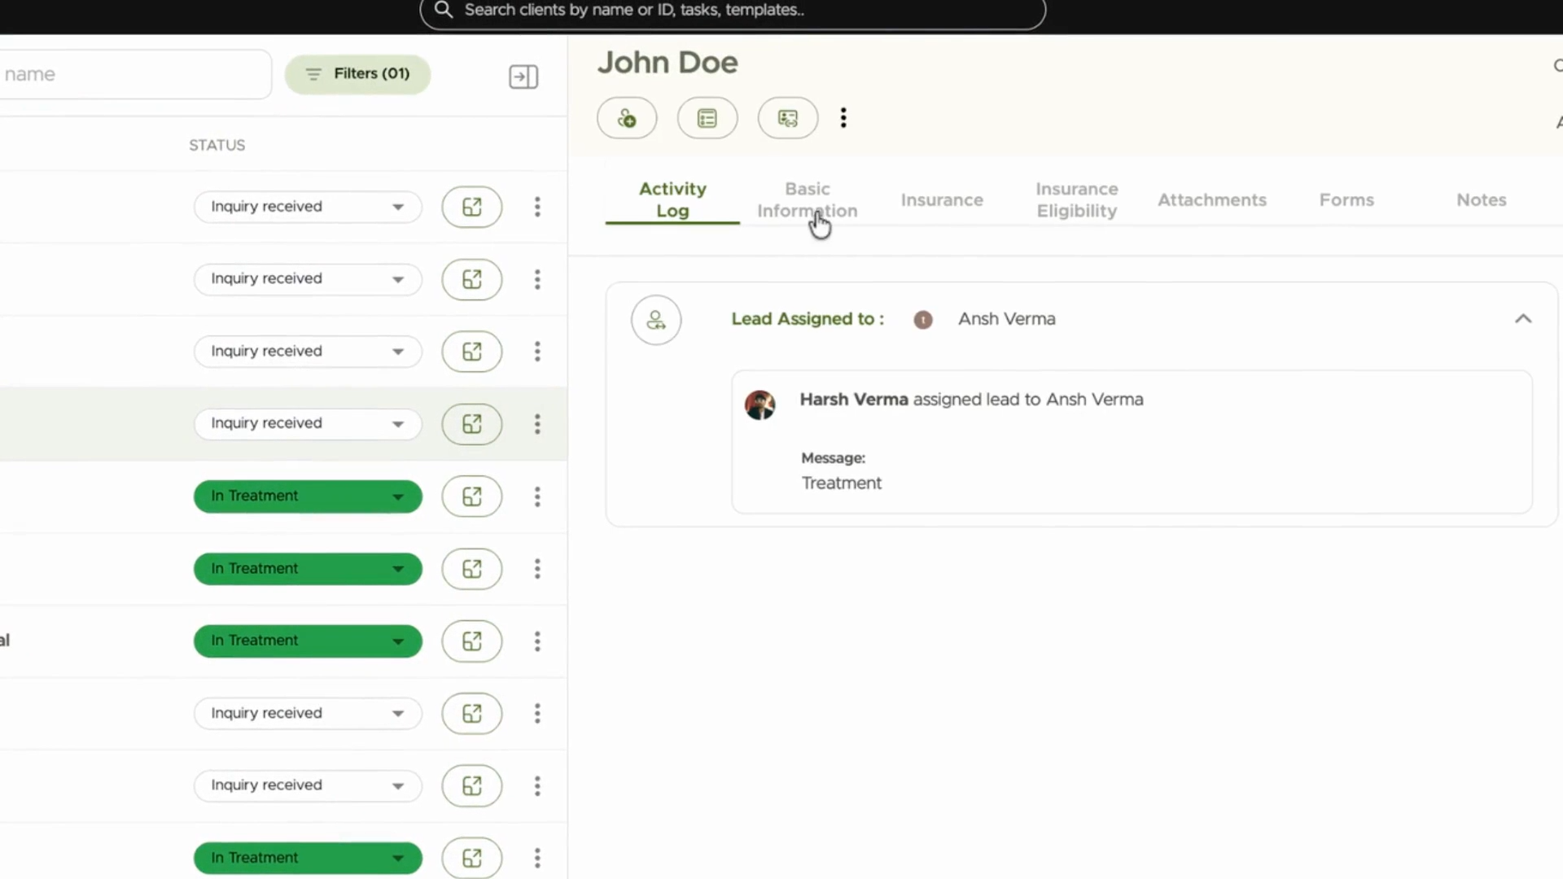Select the Attachments tab
Image resolution: width=1563 pixels, height=879 pixels.
pyautogui.click(x=1212, y=199)
